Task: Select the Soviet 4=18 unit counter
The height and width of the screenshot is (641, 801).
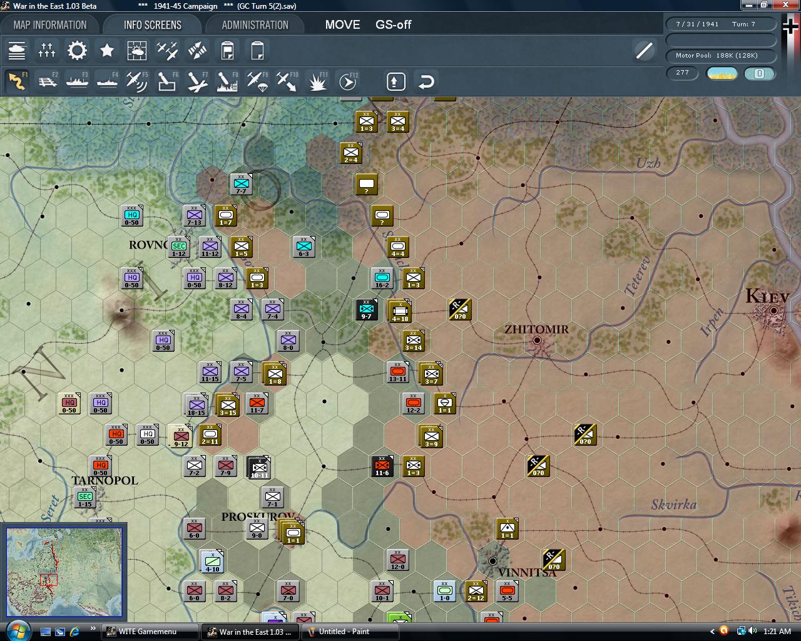Action: 400,311
